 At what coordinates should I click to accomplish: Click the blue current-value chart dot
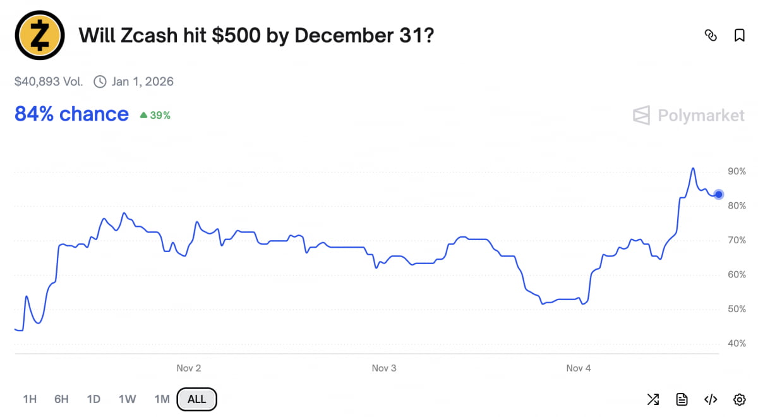pos(719,195)
